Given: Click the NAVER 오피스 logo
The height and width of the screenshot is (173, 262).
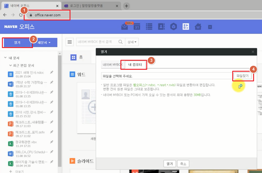Looking at the screenshot, I should 19,27.
